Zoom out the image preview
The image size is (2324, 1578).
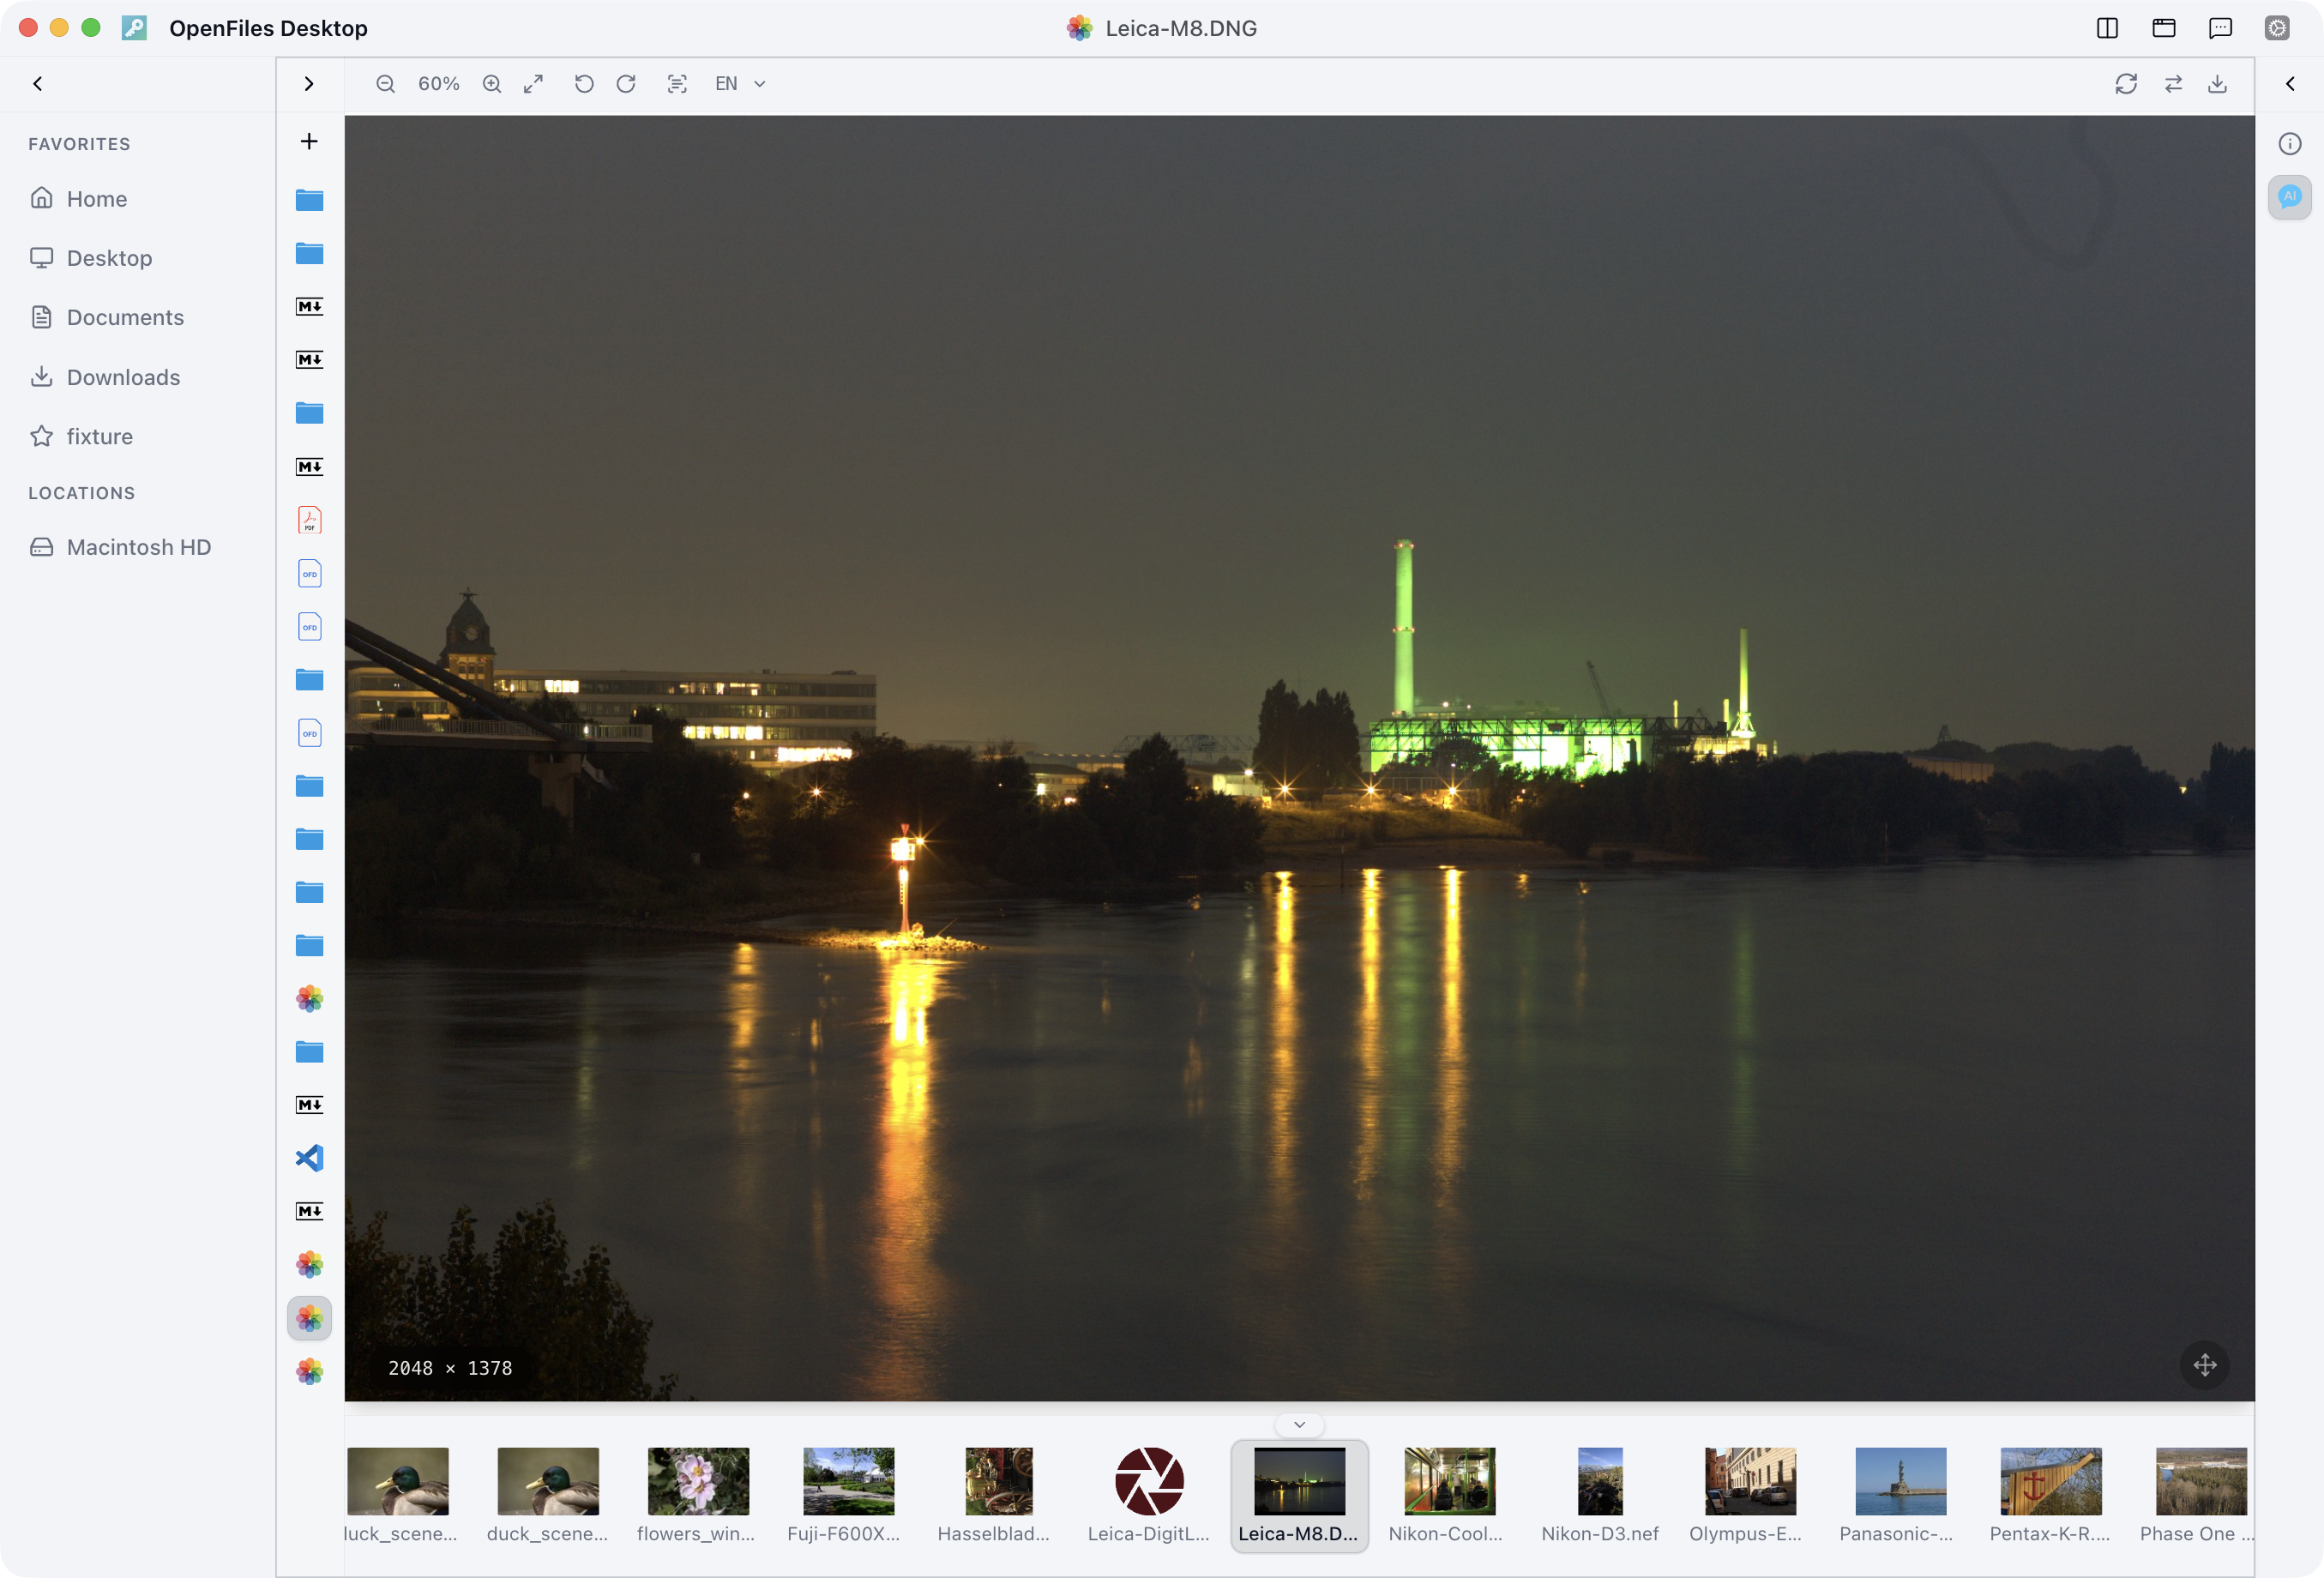[x=385, y=84]
